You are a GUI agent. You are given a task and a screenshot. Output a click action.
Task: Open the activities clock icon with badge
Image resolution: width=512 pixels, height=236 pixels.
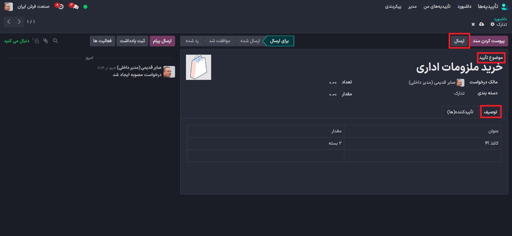(60, 6)
